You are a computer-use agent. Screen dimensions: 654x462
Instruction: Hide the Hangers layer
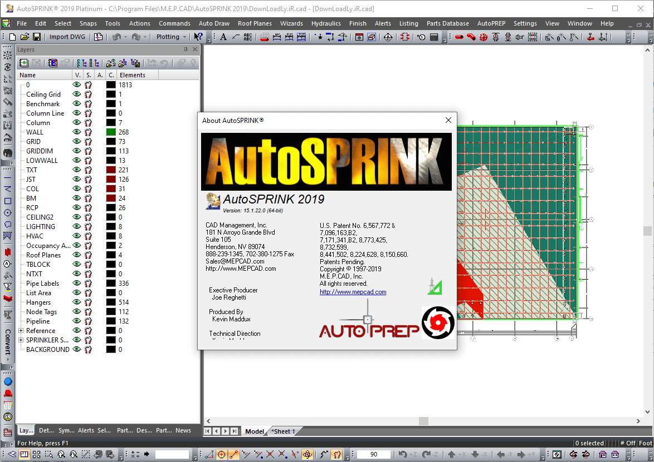click(76, 302)
